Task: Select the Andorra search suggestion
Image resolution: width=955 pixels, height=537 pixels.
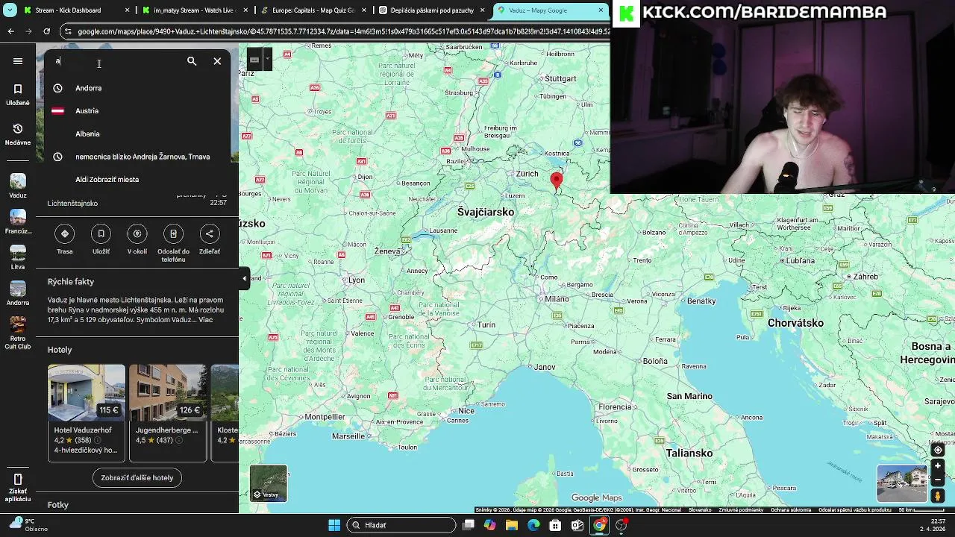Action: point(137,88)
